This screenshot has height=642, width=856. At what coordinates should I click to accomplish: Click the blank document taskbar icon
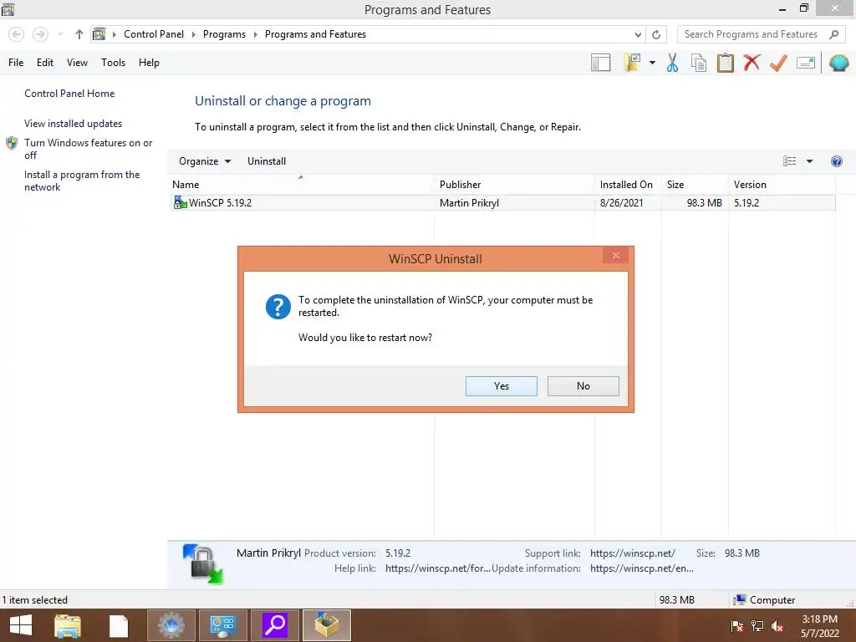point(119,625)
